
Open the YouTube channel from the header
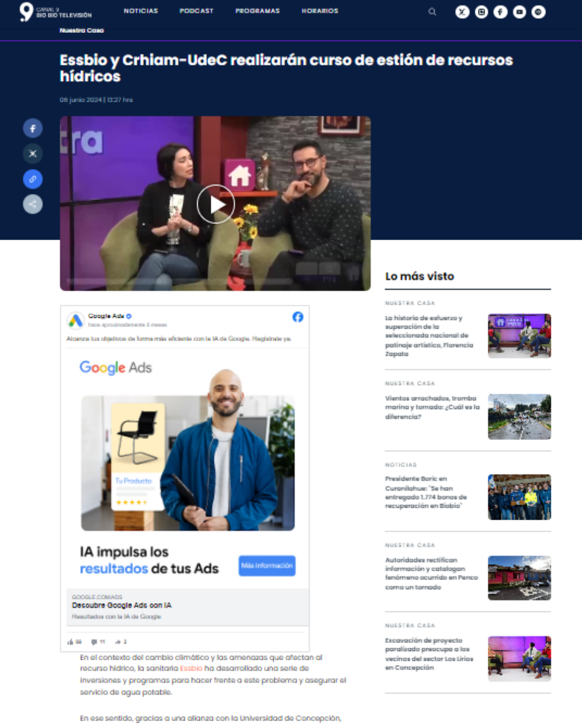[x=519, y=12]
